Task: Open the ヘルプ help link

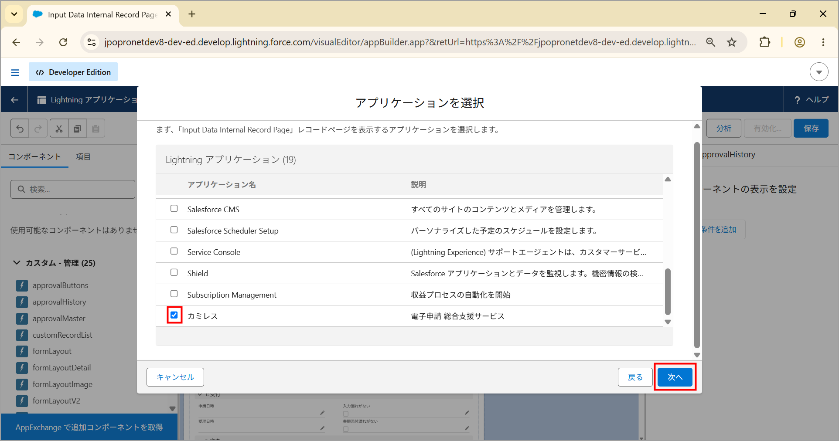Action: click(x=811, y=100)
